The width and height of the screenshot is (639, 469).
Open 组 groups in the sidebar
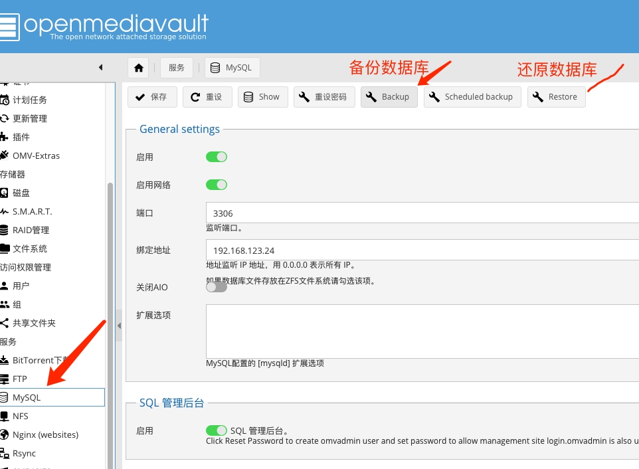tap(52, 304)
